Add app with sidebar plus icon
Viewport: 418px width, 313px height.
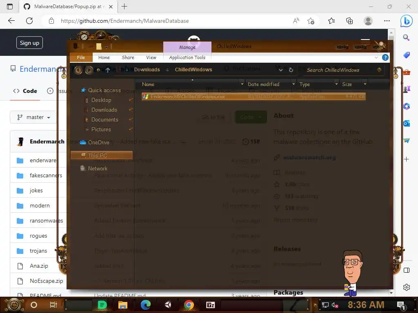406,159
